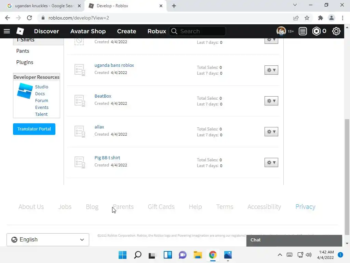This screenshot has width=350, height=263.
Task: Open Chrome extensions puzzle icon
Action: tap(321, 18)
